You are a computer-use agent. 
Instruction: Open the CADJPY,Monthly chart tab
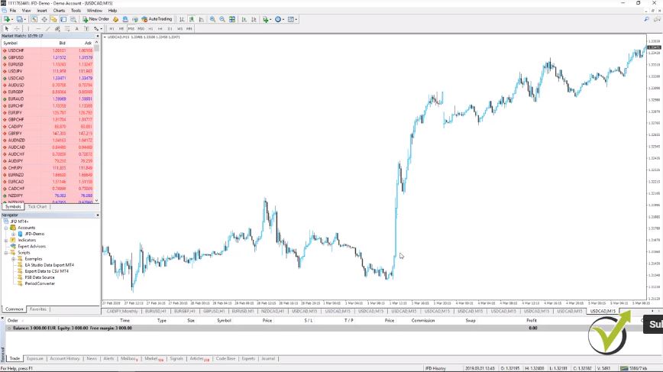pyautogui.click(x=122, y=311)
